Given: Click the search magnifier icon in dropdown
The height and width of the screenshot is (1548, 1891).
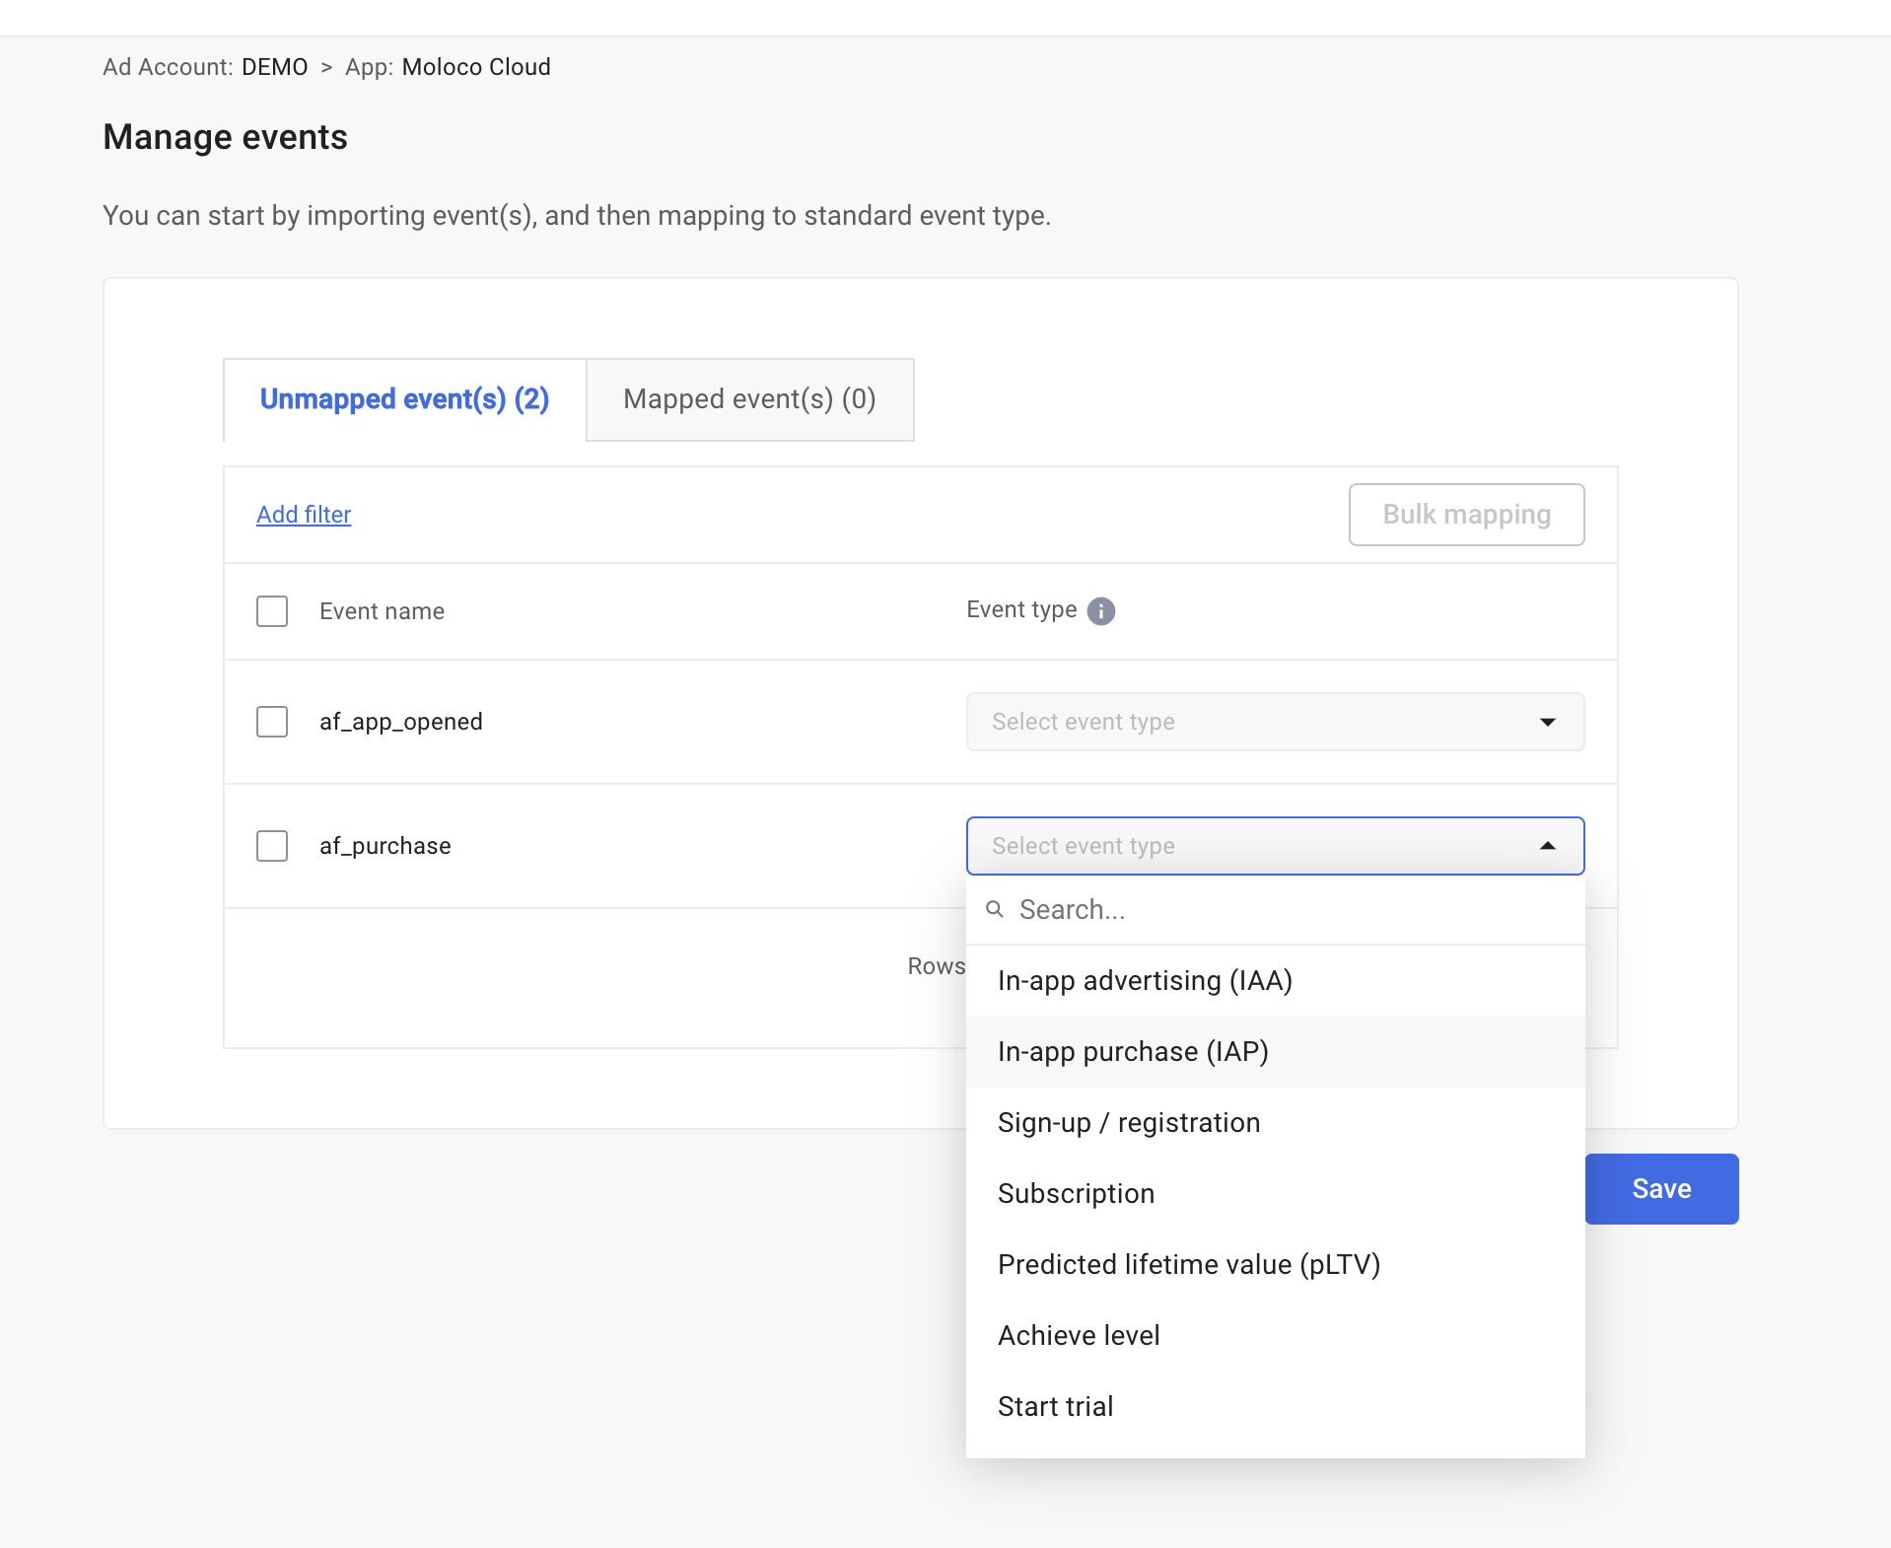Looking at the screenshot, I should pyautogui.click(x=995, y=909).
